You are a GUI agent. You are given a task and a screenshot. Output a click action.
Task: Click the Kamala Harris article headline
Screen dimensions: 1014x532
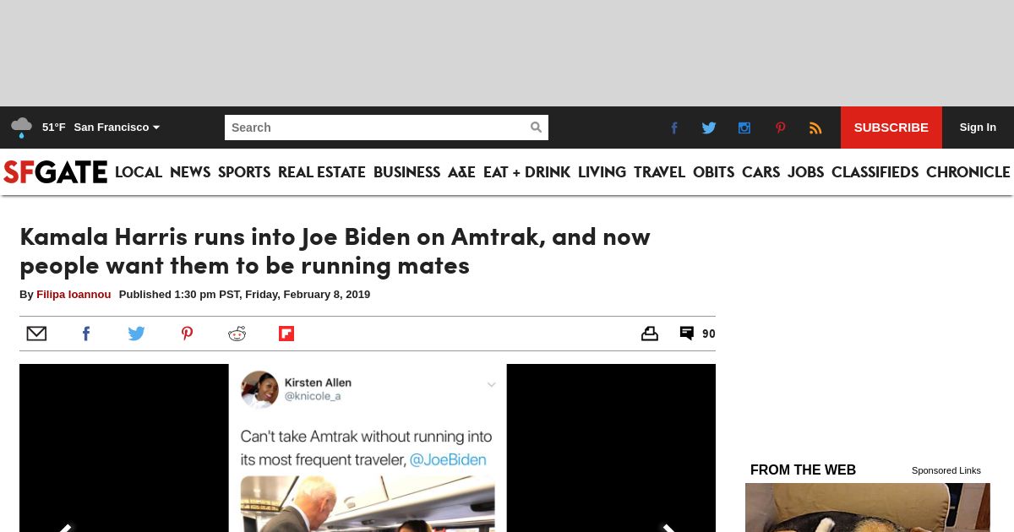tap(335, 251)
